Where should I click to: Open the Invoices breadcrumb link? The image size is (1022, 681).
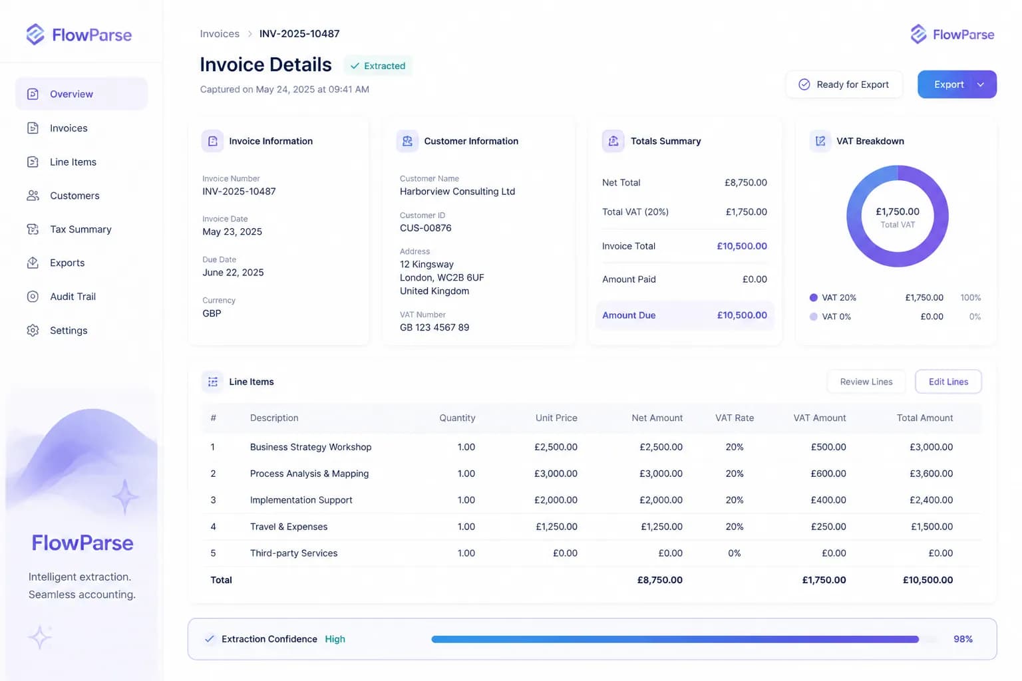pyautogui.click(x=220, y=34)
